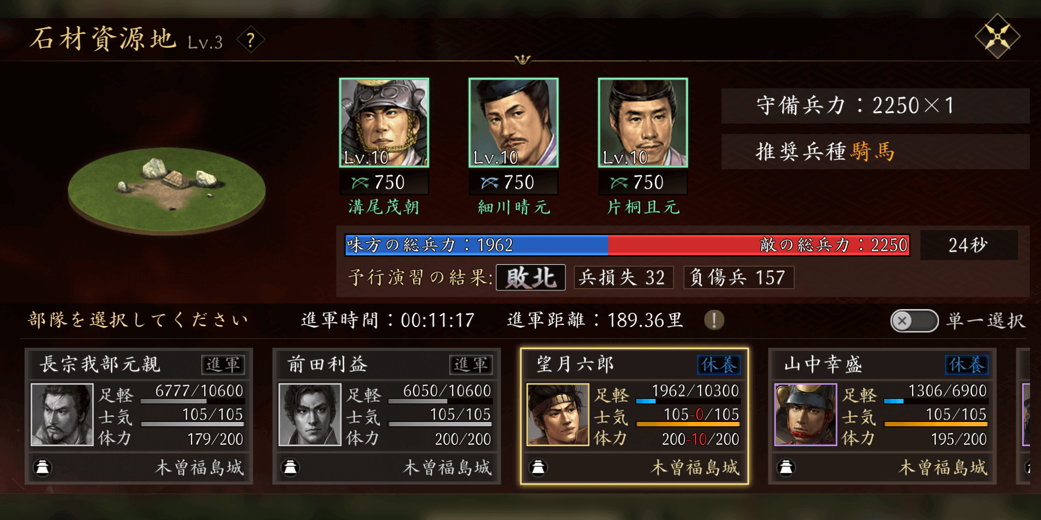Click the ally versus enemy force bar
Screen dimensions: 1041x520
point(627,245)
